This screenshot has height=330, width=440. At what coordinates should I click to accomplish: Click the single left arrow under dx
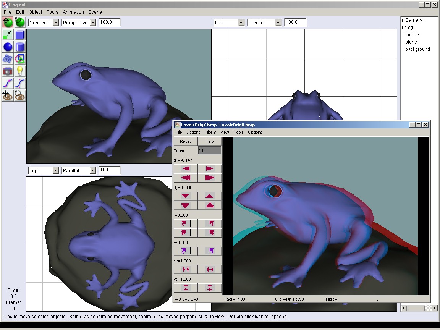tap(186, 168)
